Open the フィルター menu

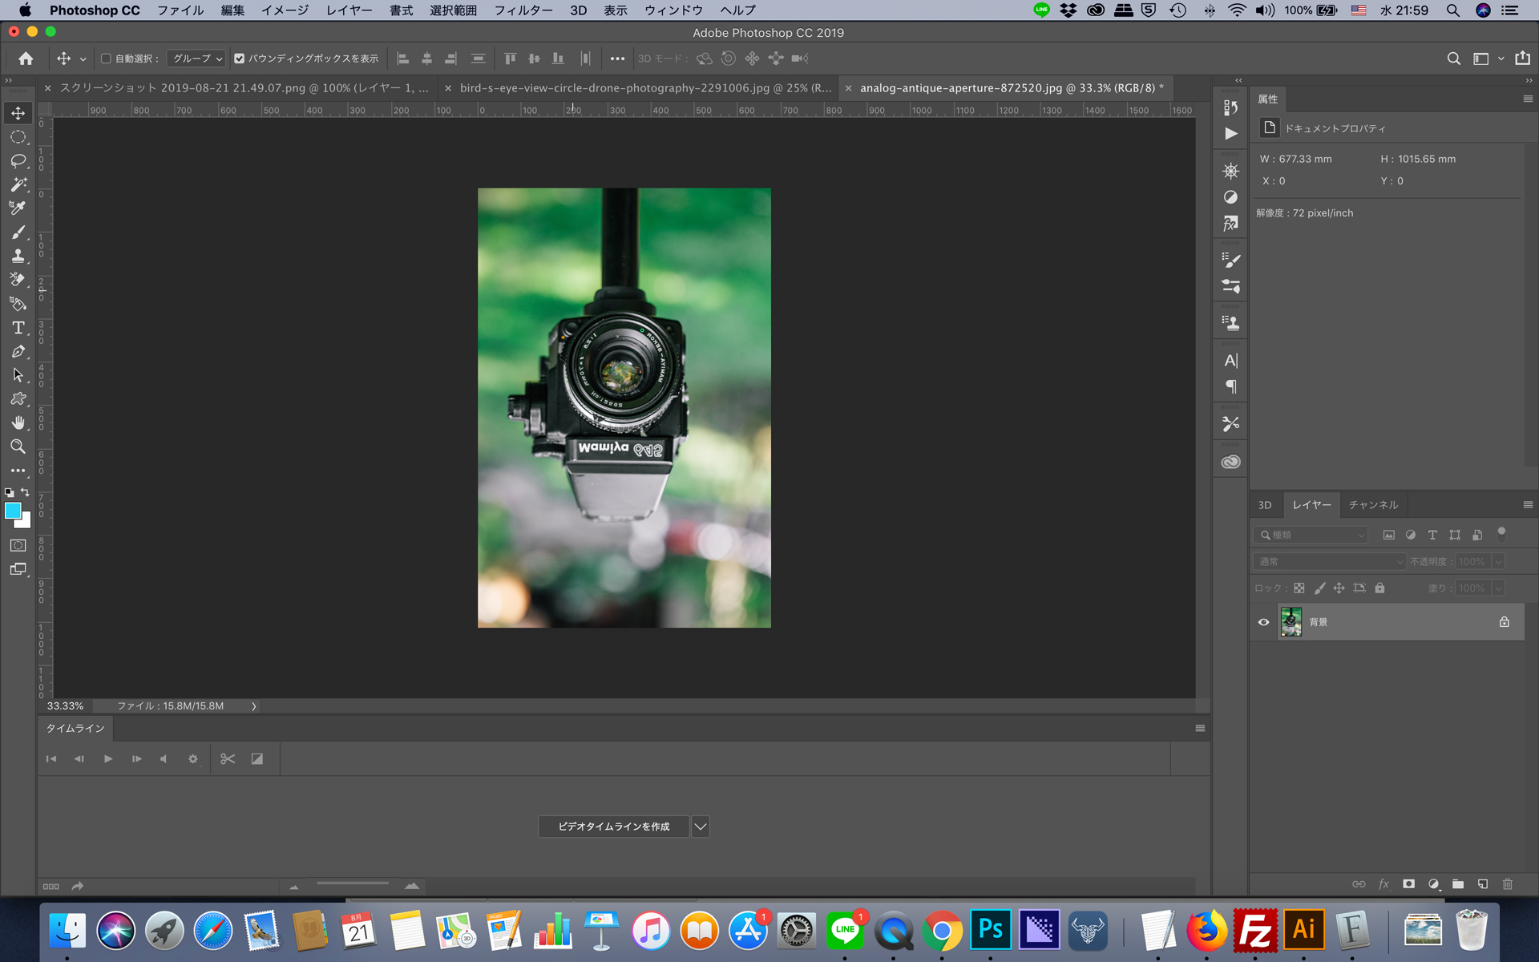(523, 10)
